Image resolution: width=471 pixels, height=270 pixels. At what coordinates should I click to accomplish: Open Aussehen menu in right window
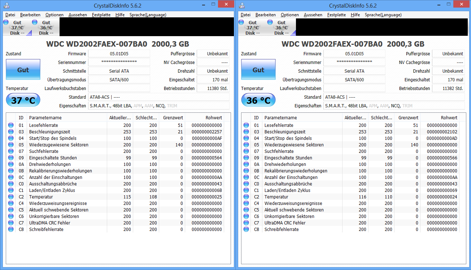[x=313, y=15]
